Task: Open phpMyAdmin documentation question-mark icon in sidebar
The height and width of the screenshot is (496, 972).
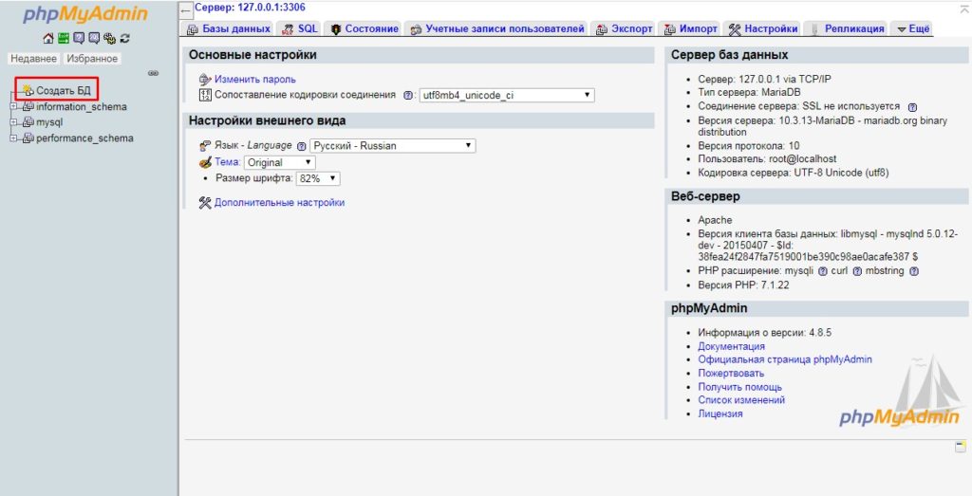Action: click(79, 38)
